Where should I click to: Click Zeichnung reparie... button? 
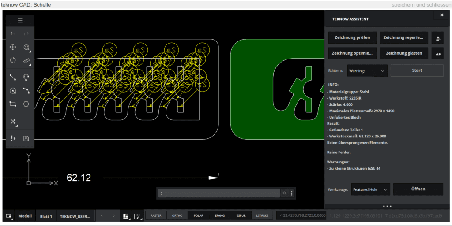[403, 37]
